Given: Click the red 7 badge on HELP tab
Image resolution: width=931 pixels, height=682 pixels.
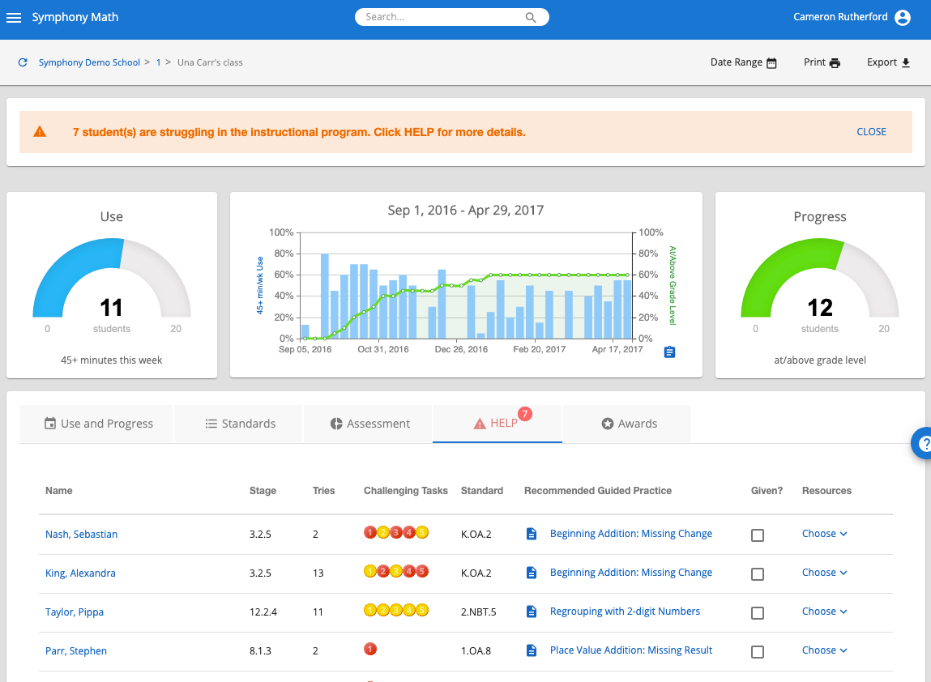Looking at the screenshot, I should 525,414.
